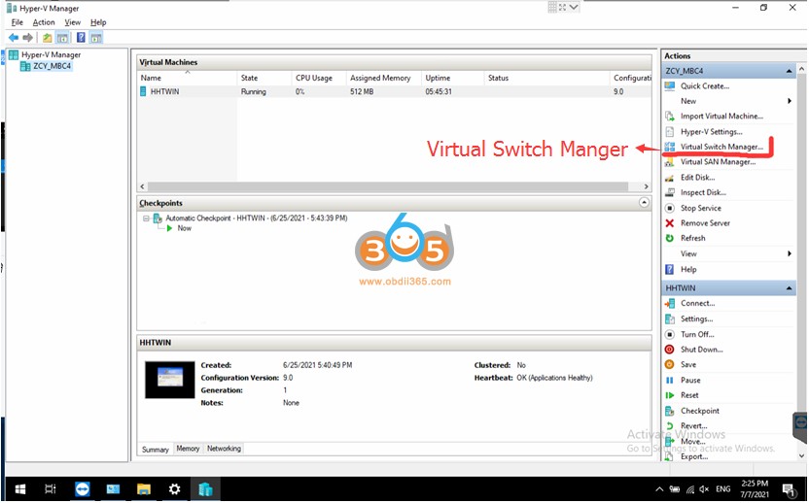The height and width of the screenshot is (503, 809).
Task: Switch to the Memory tab
Action: click(188, 449)
